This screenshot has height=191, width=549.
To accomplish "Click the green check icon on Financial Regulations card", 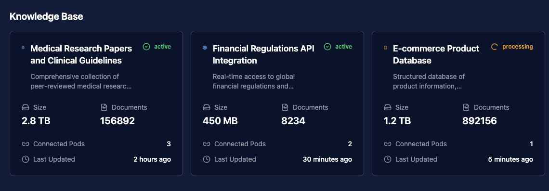I will pos(327,47).
